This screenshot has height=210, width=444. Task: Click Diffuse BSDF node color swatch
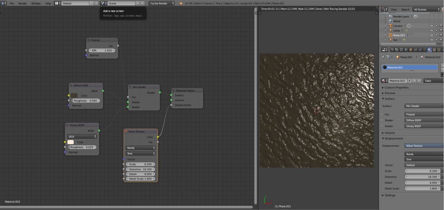(74, 95)
